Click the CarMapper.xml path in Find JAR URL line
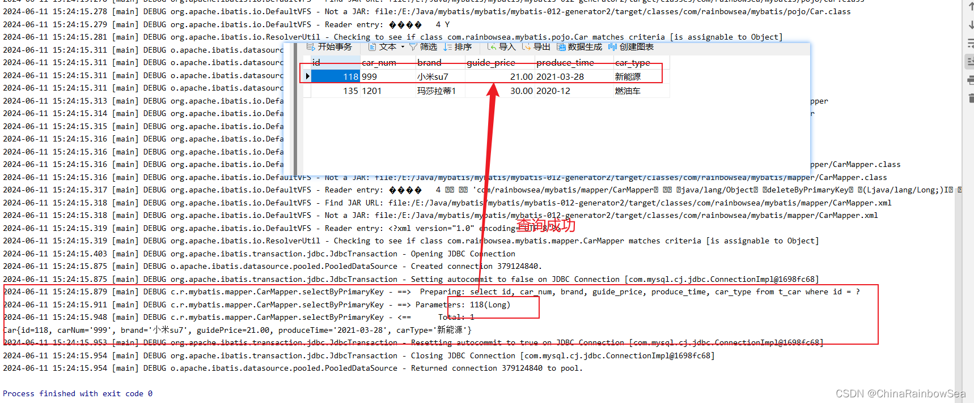This screenshot has width=974, height=403. click(640, 203)
